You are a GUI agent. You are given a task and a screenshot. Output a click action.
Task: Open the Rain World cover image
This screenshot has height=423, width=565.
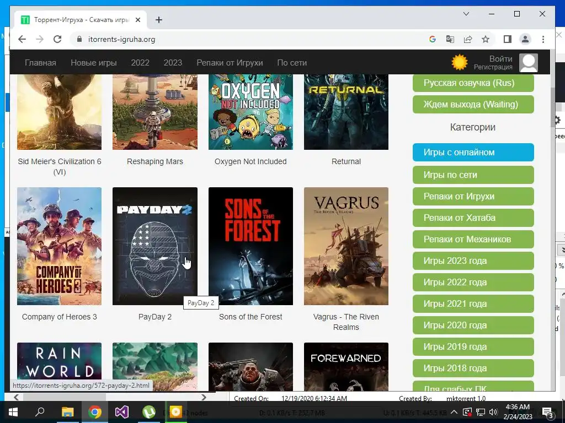(x=59, y=366)
